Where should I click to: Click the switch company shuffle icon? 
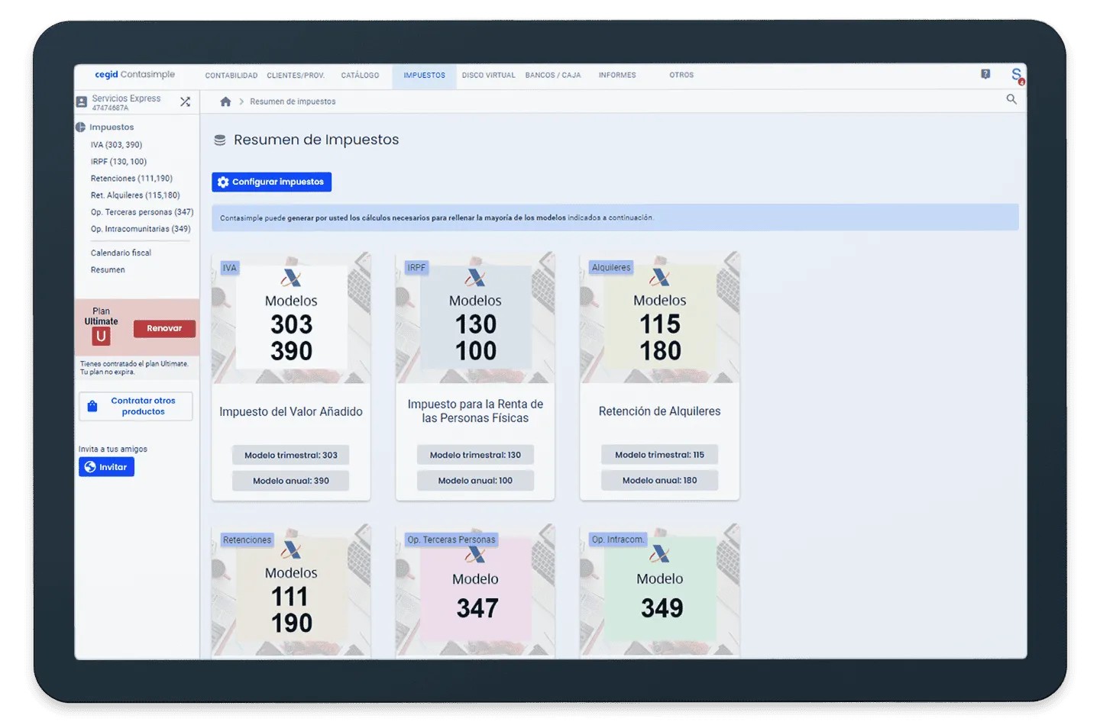(185, 101)
